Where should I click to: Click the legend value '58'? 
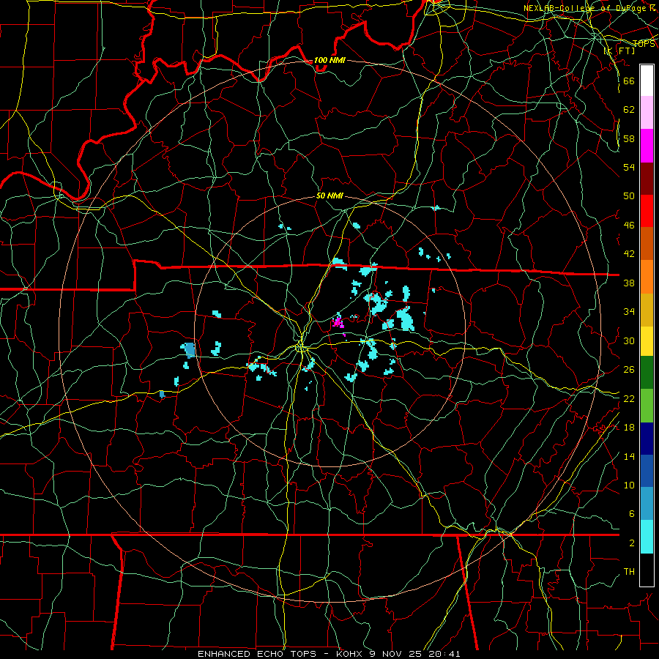tap(629, 138)
